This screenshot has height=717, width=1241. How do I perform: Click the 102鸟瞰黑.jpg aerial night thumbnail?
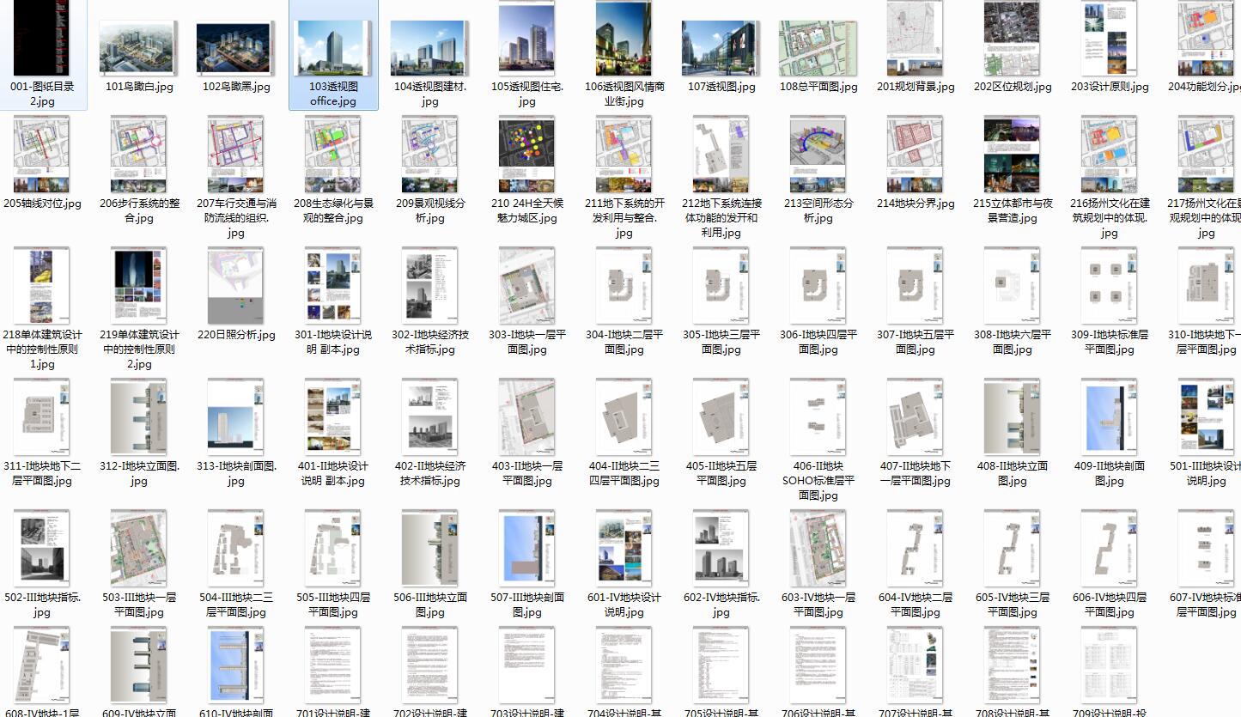click(x=236, y=49)
